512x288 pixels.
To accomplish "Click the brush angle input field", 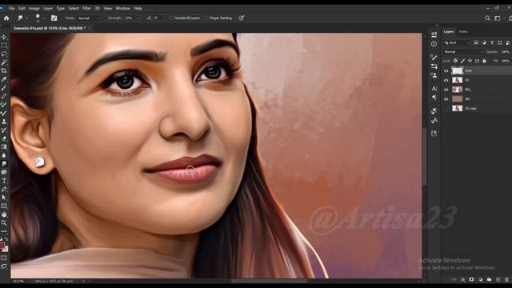I will click(x=158, y=18).
